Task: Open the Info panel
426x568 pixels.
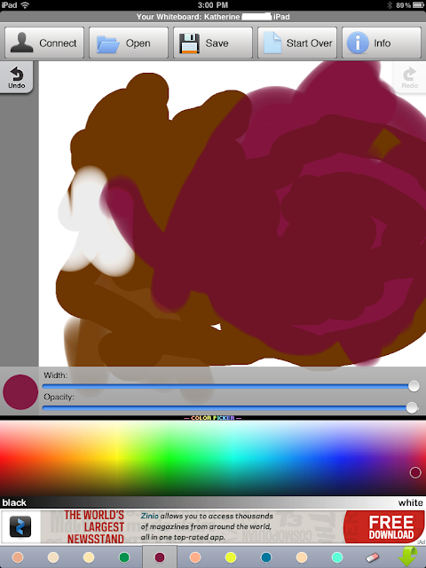Action: point(382,43)
